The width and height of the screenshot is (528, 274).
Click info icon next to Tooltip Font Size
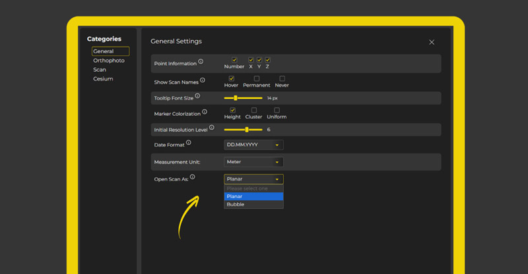point(197,96)
